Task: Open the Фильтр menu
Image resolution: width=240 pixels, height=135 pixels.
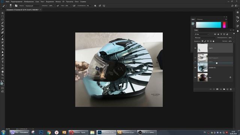Action: pos(58,1)
